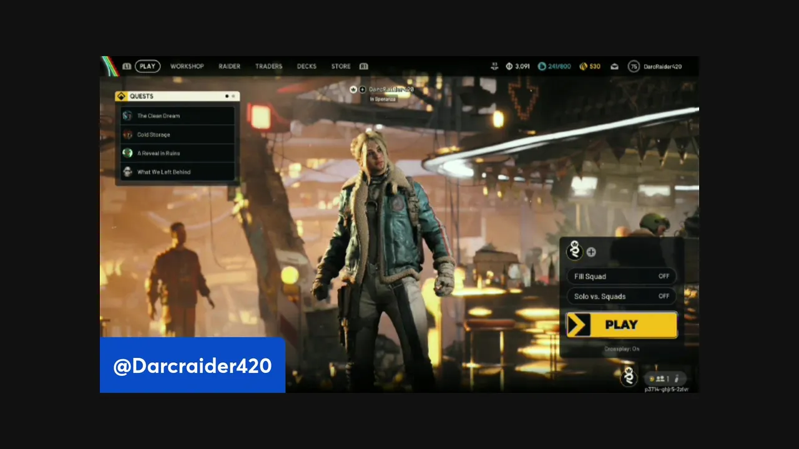799x449 pixels.
Task: Open the PLAY tab in top navigation
Action: (147, 66)
